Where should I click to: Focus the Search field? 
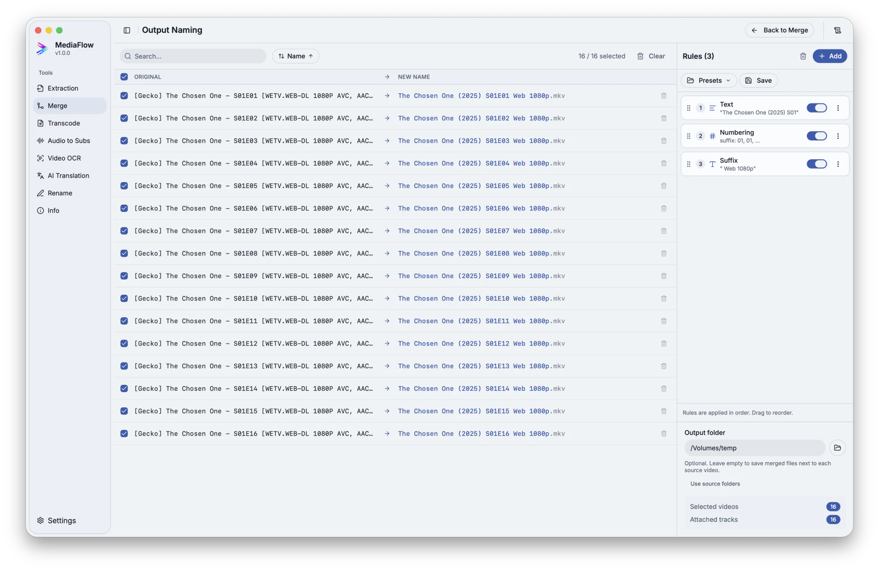(193, 56)
